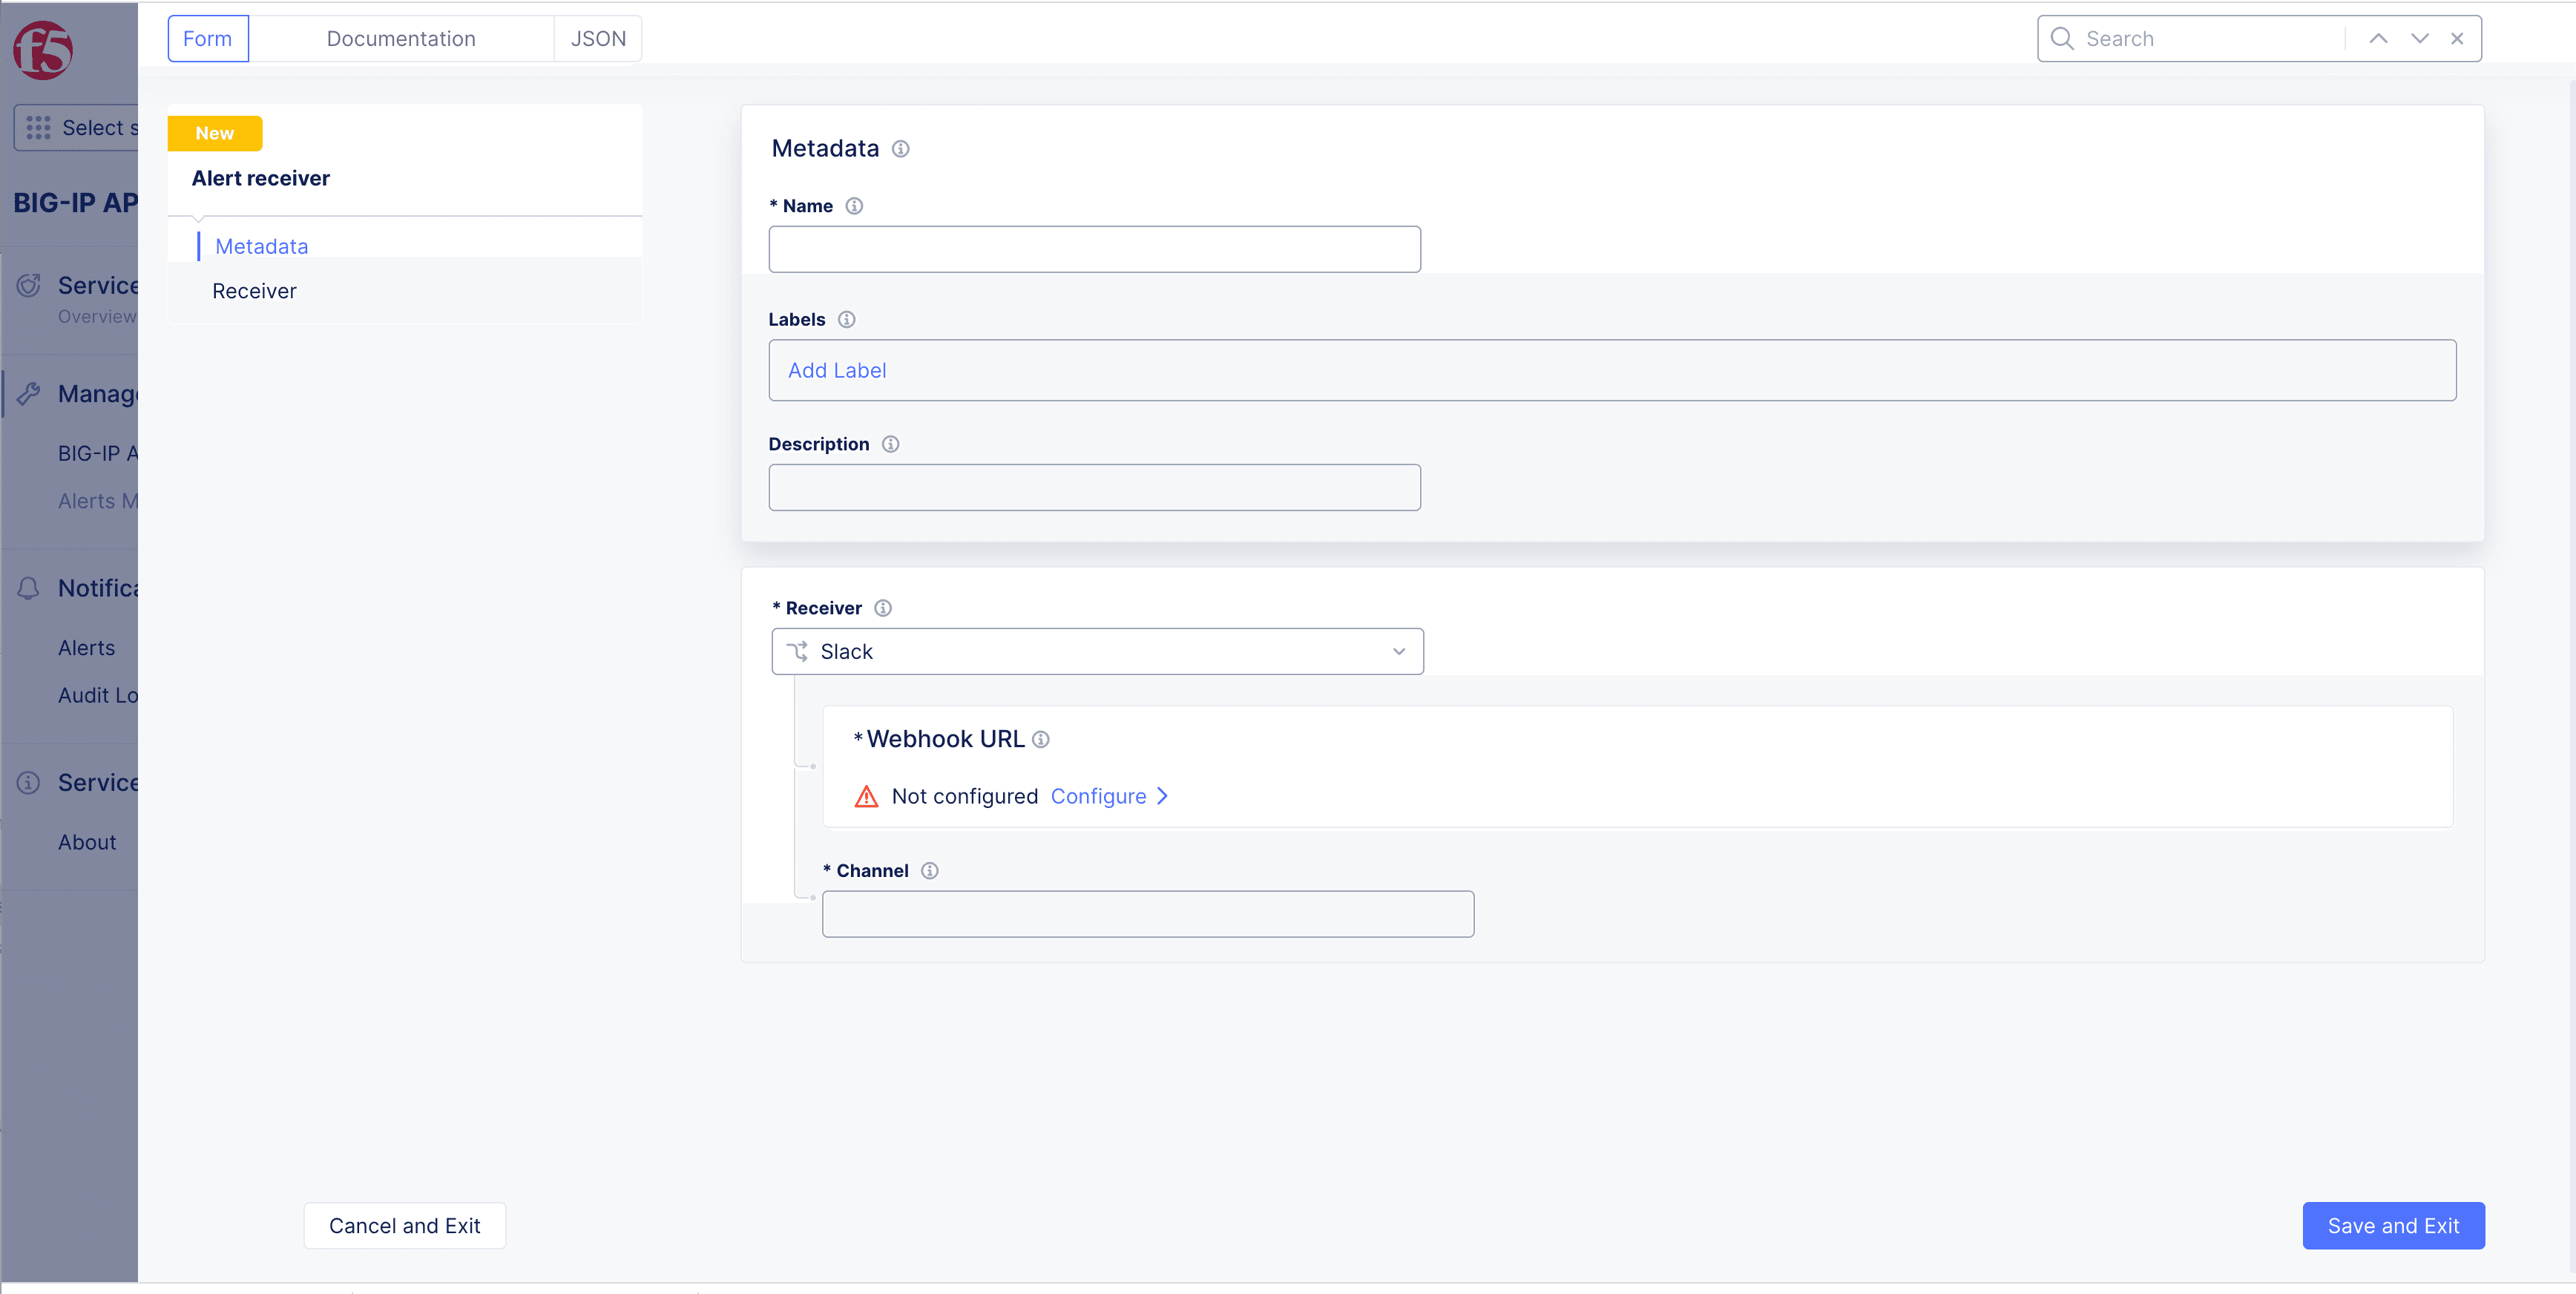
Task: Click the info icon next to Metadata heading
Action: tap(900, 149)
